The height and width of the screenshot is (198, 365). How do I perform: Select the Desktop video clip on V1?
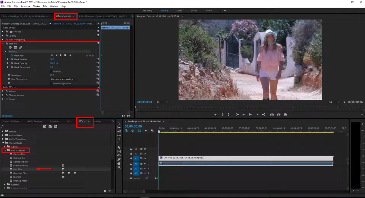(246, 158)
